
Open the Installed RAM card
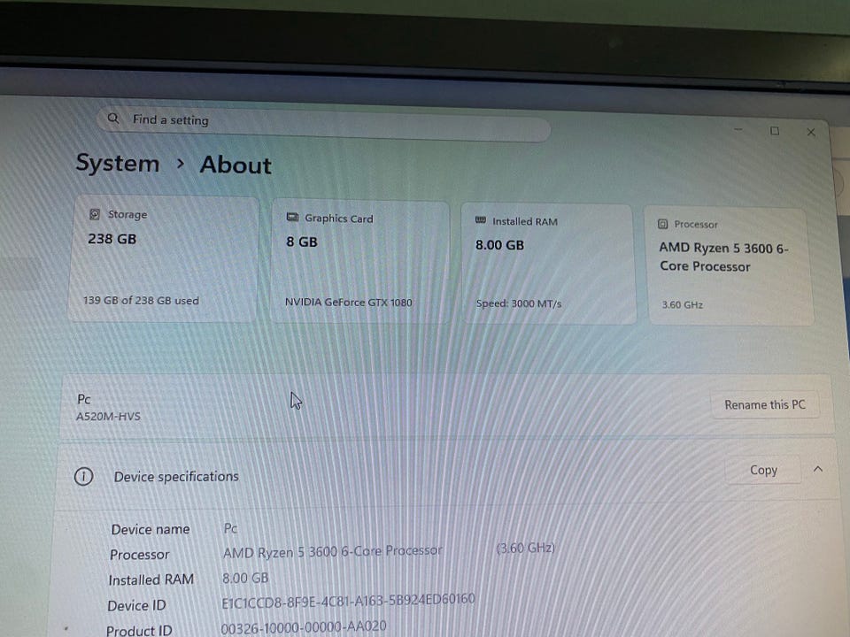(x=548, y=265)
